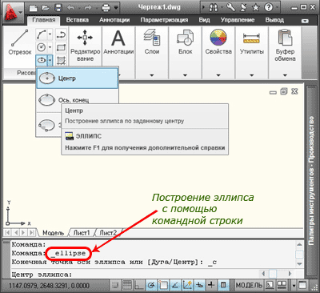Open the Вывод ribbon tab
The height and width of the screenshot is (293, 320).
[274, 20]
